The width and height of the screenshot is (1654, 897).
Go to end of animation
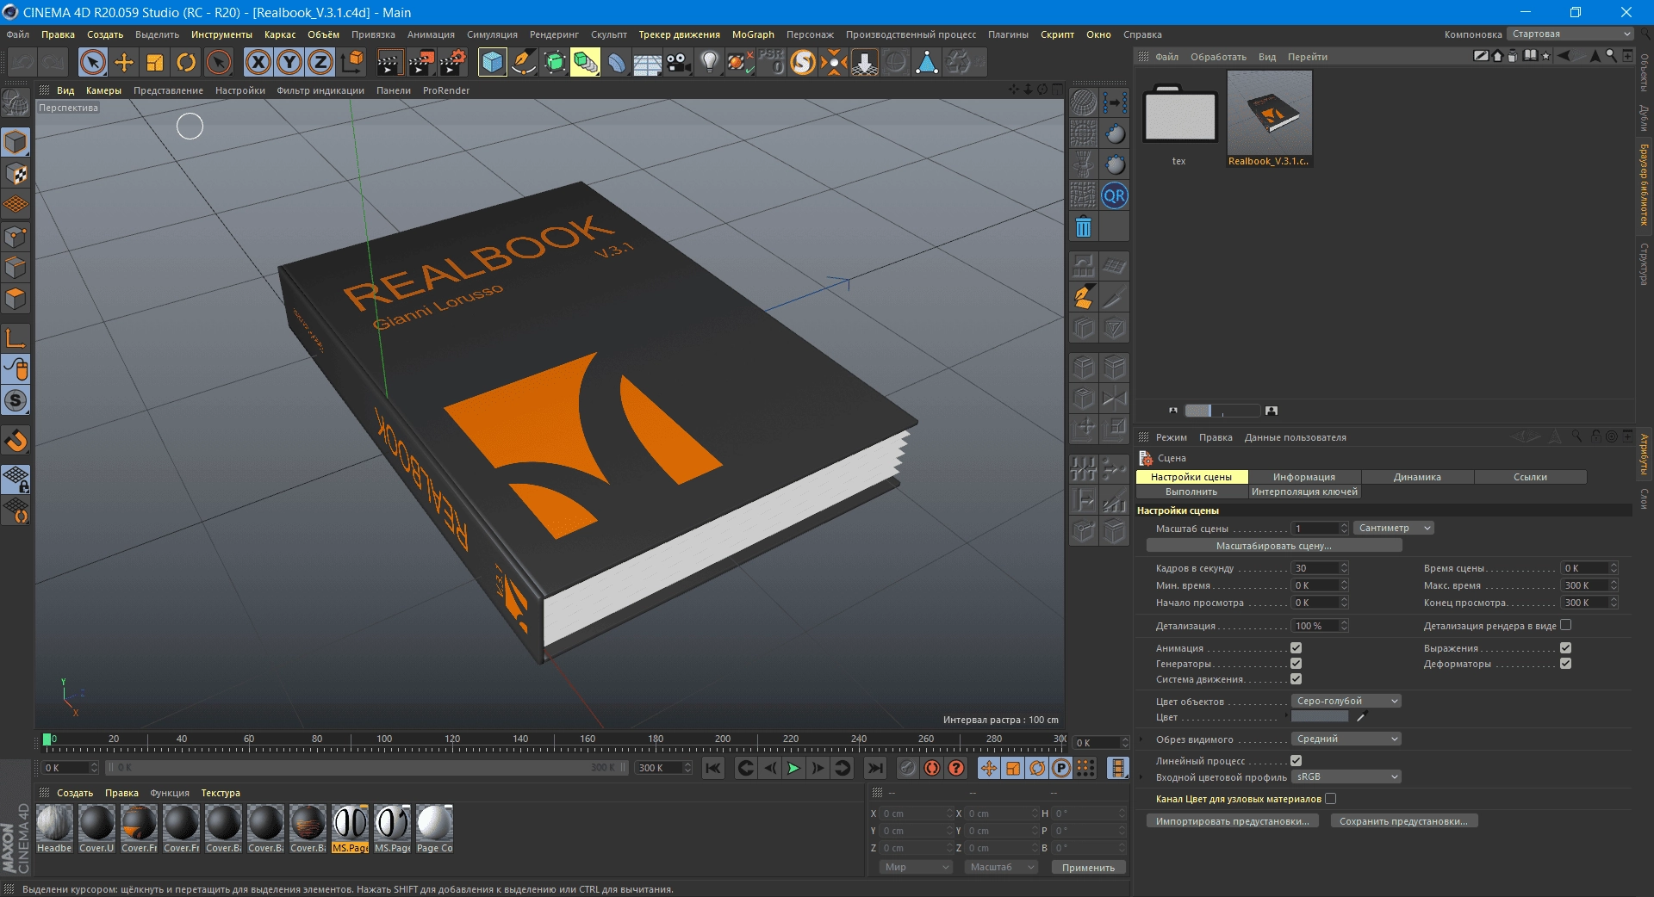[875, 768]
